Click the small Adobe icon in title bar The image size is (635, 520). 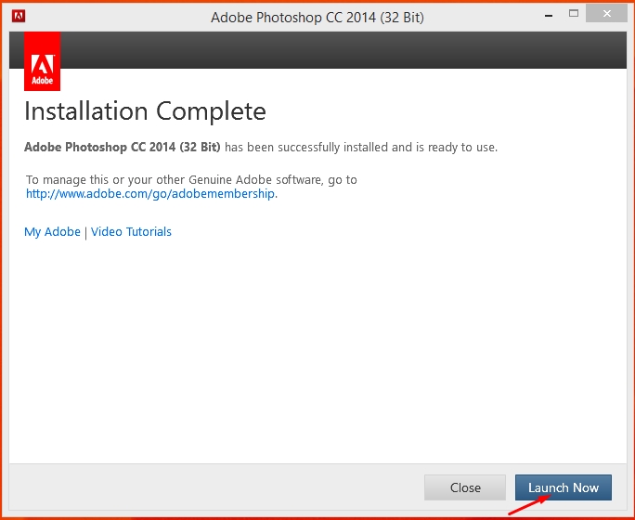(19, 16)
